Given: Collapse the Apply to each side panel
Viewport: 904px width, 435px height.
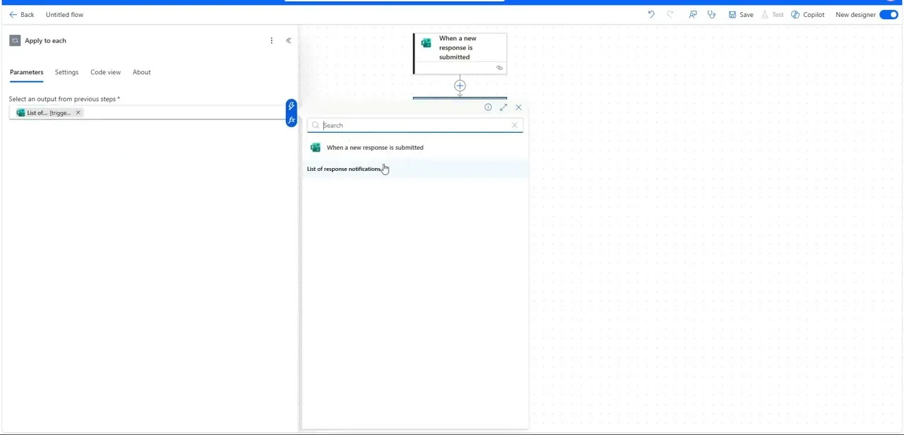Looking at the screenshot, I should (x=288, y=41).
